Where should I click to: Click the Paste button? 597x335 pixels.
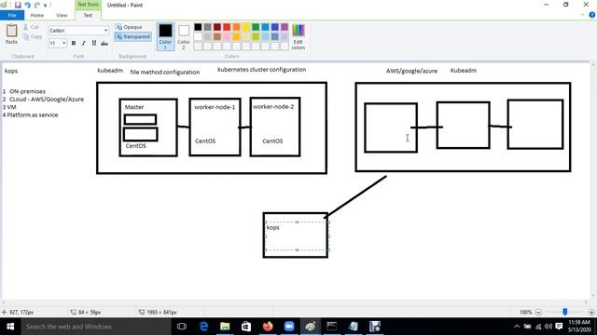point(11,34)
